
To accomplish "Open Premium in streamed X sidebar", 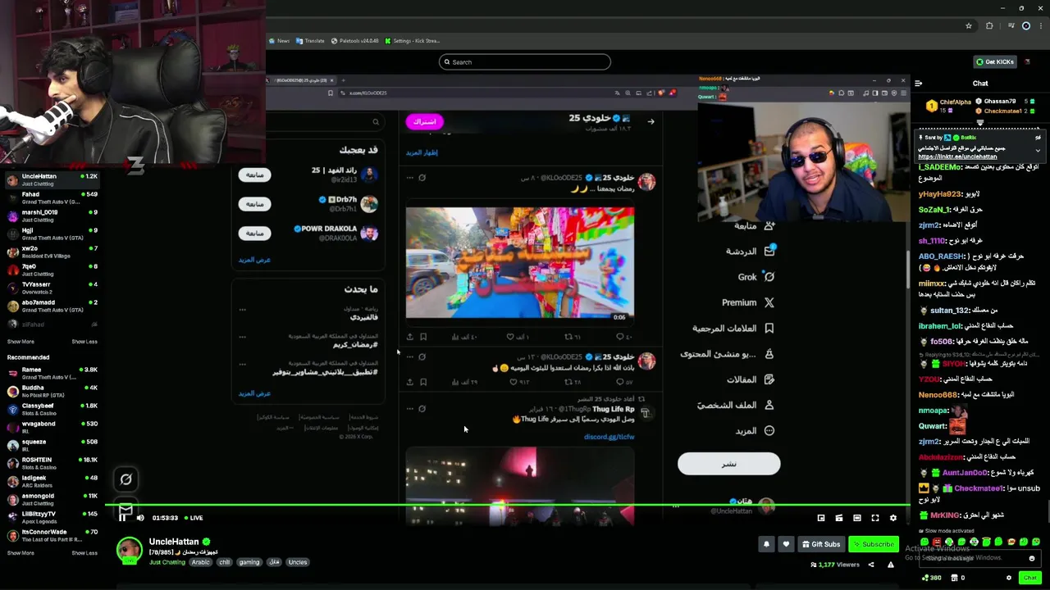I will tap(748, 302).
